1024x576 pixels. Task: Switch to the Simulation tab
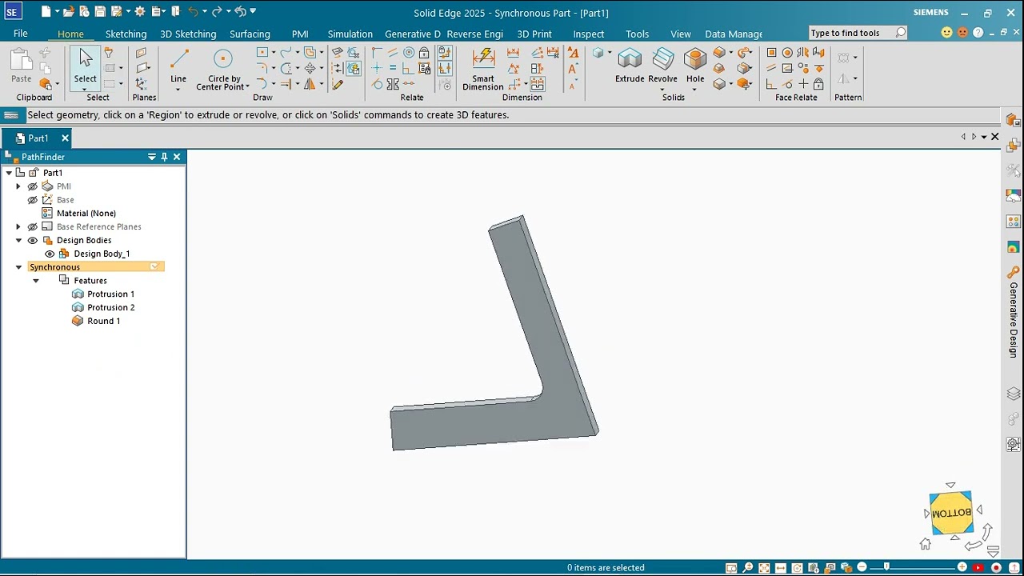(350, 34)
